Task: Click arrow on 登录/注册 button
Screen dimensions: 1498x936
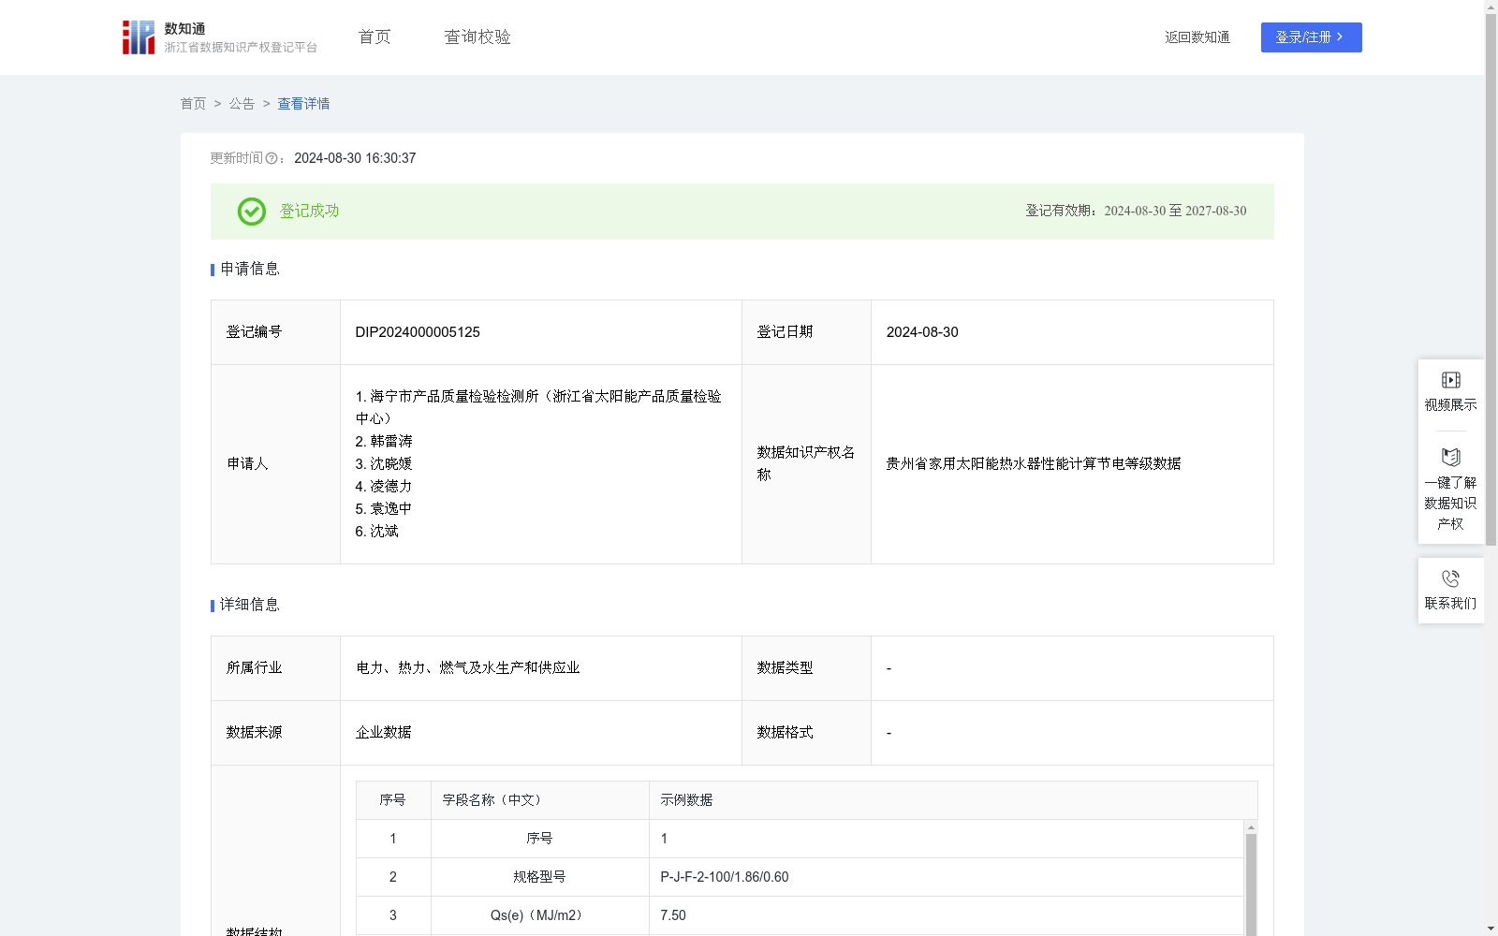Action: pos(1340,37)
